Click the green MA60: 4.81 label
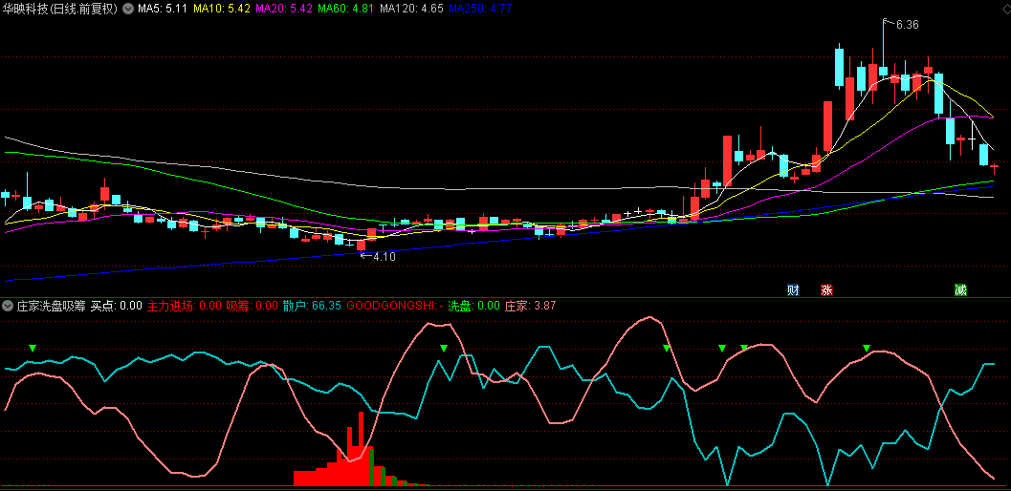 (x=346, y=9)
